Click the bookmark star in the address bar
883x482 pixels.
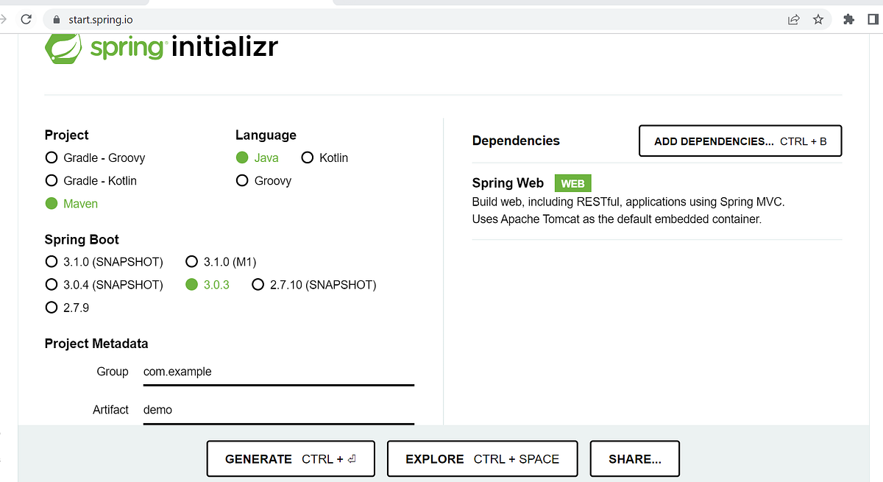[818, 19]
